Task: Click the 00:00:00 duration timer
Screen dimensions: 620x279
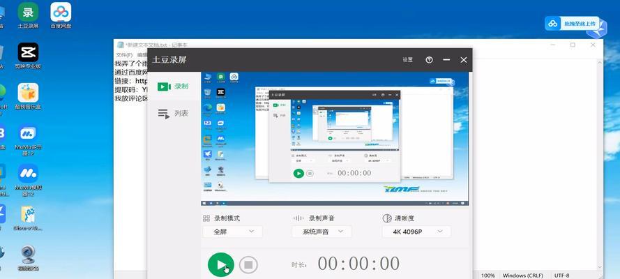Action: pyautogui.click(x=358, y=264)
